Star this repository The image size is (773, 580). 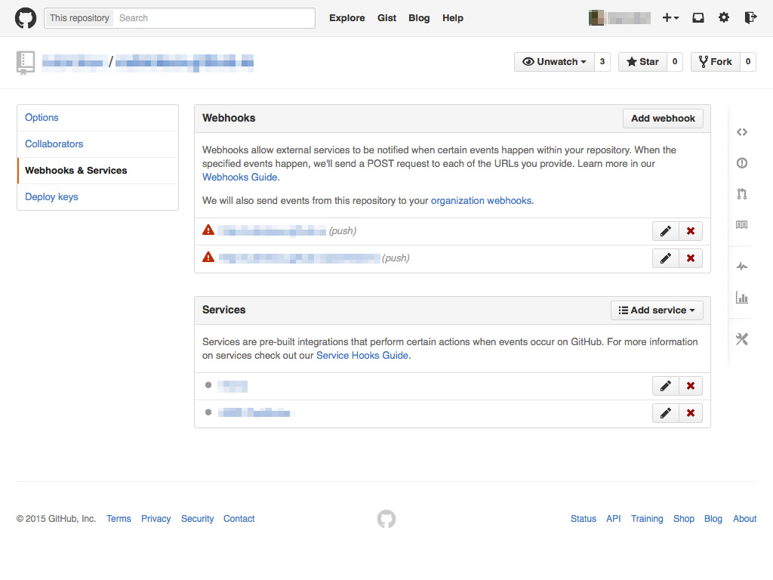[x=644, y=62]
